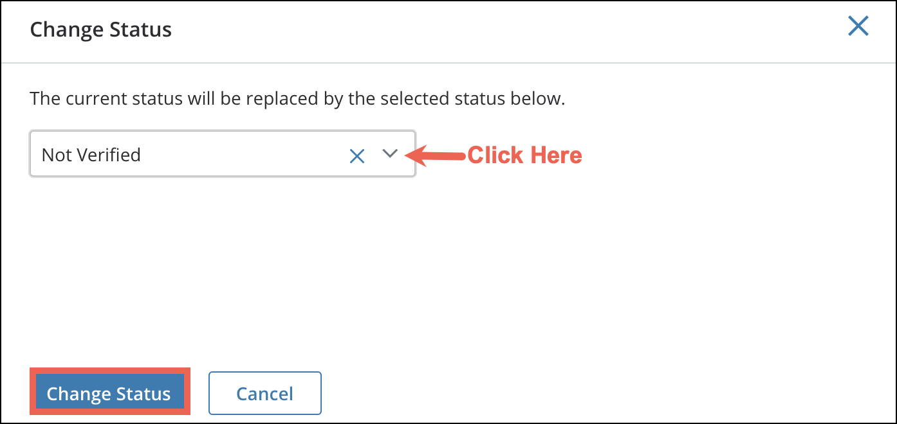
Task: Dismiss dialog with the blue X icon
Action: pyautogui.click(x=858, y=26)
